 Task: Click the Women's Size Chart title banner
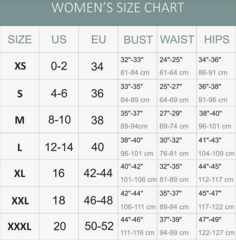[x=118, y=13]
